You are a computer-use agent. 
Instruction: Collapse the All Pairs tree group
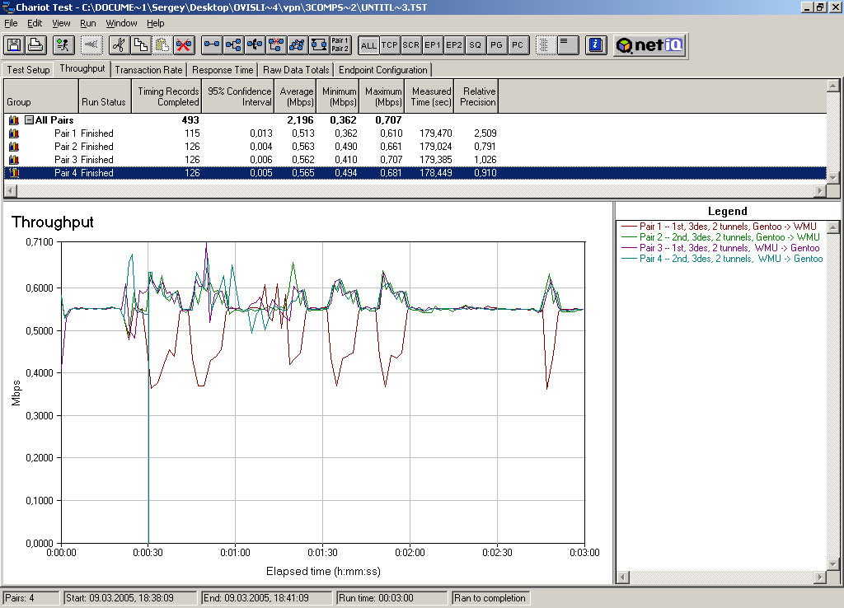tap(29, 120)
